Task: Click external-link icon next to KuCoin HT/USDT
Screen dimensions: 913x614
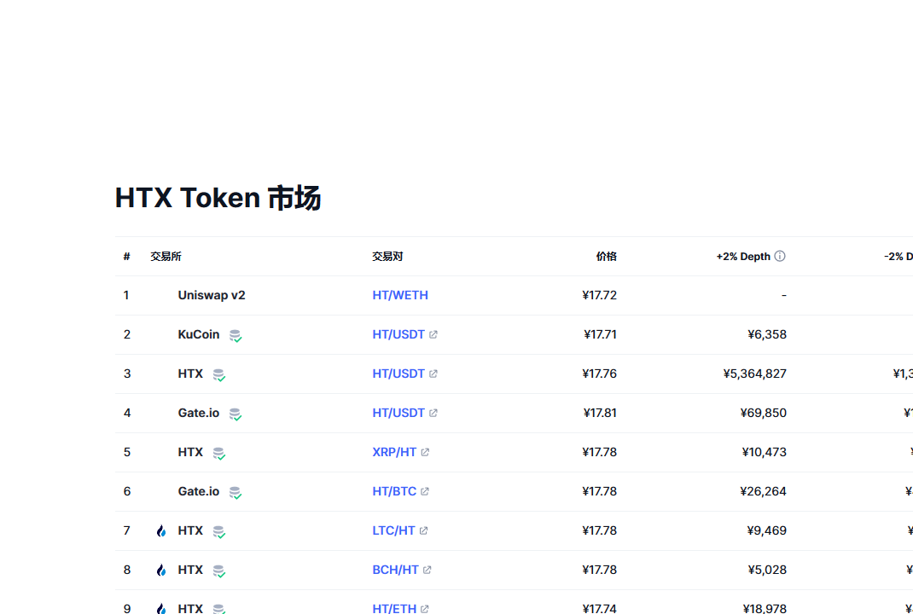Action: 433,334
